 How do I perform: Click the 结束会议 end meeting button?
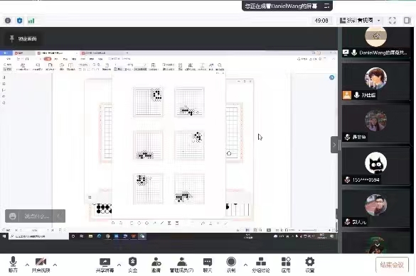click(x=392, y=265)
